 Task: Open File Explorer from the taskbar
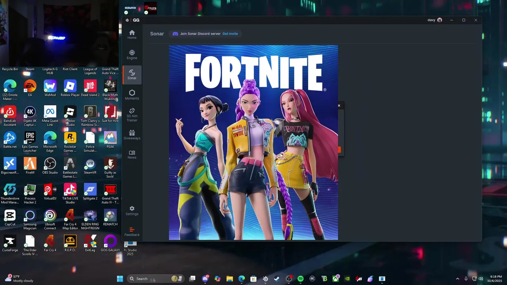pyautogui.click(x=229, y=279)
